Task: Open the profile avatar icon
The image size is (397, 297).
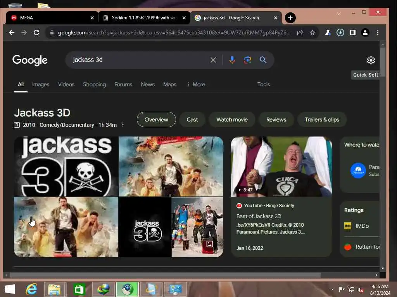Action: point(365,32)
